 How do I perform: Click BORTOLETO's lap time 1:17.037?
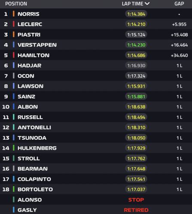[136, 190]
